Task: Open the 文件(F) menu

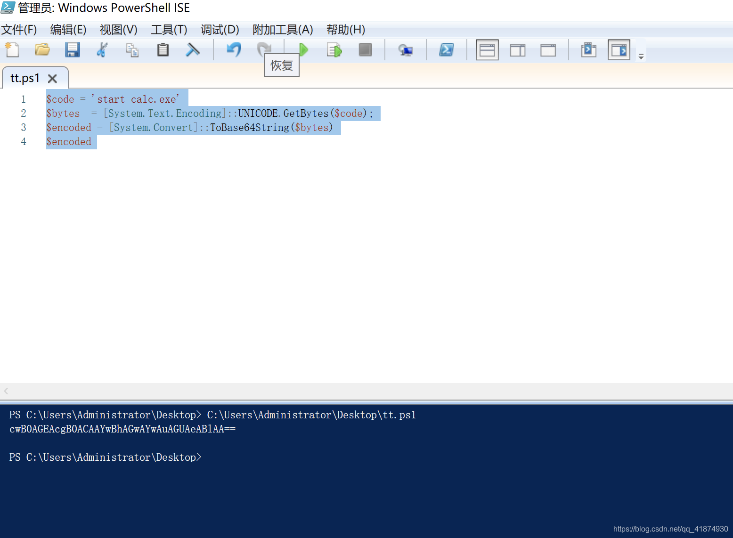Action: click(19, 30)
